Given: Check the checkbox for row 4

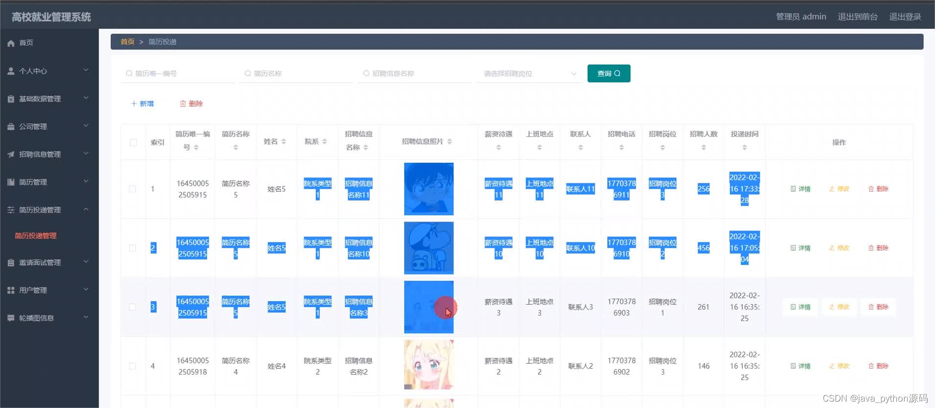Looking at the screenshot, I should point(132,366).
